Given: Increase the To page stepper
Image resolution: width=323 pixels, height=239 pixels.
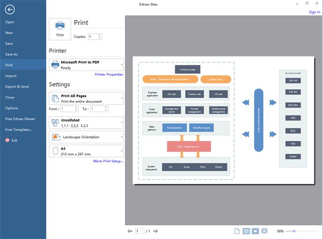Looking at the screenshot, I should click(x=106, y=107).
